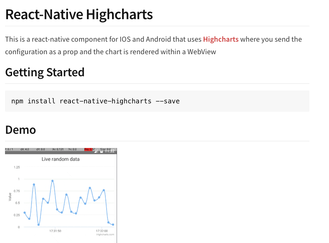
Task: Open the Live random data demo image
Action: pyautogui.click(x=61, y=195)
